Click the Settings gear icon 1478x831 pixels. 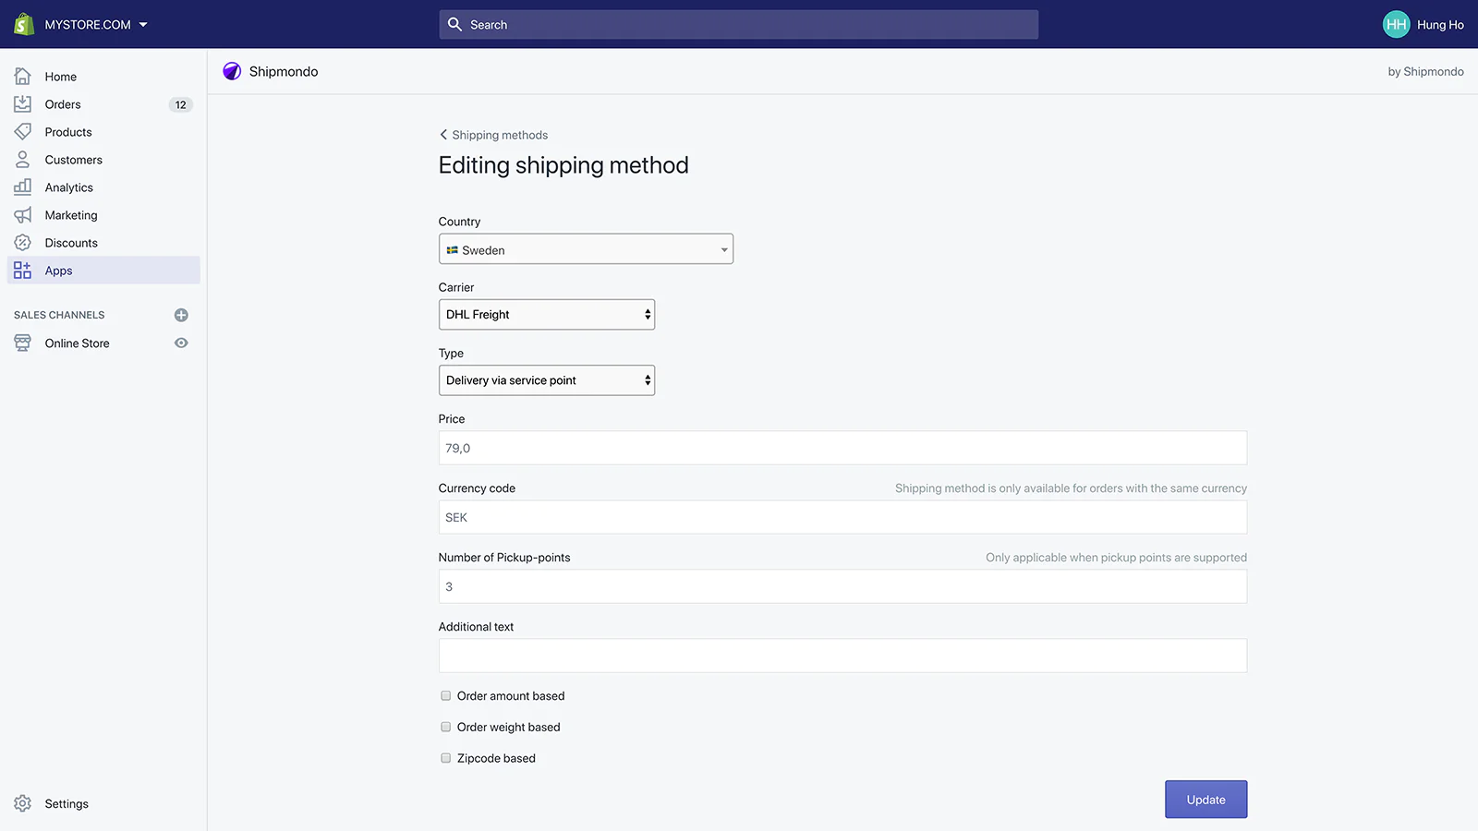click(23, 803)
